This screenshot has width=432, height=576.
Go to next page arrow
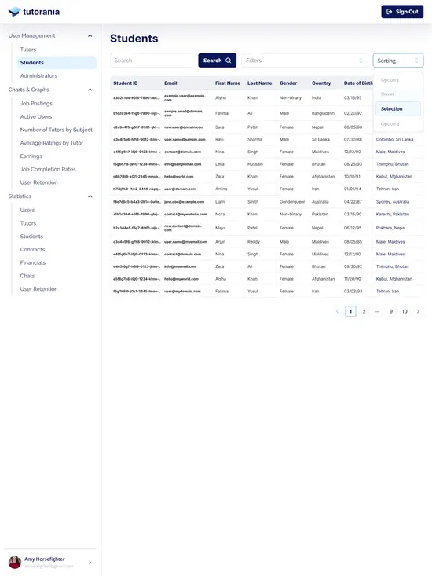[x=418, y=311]
